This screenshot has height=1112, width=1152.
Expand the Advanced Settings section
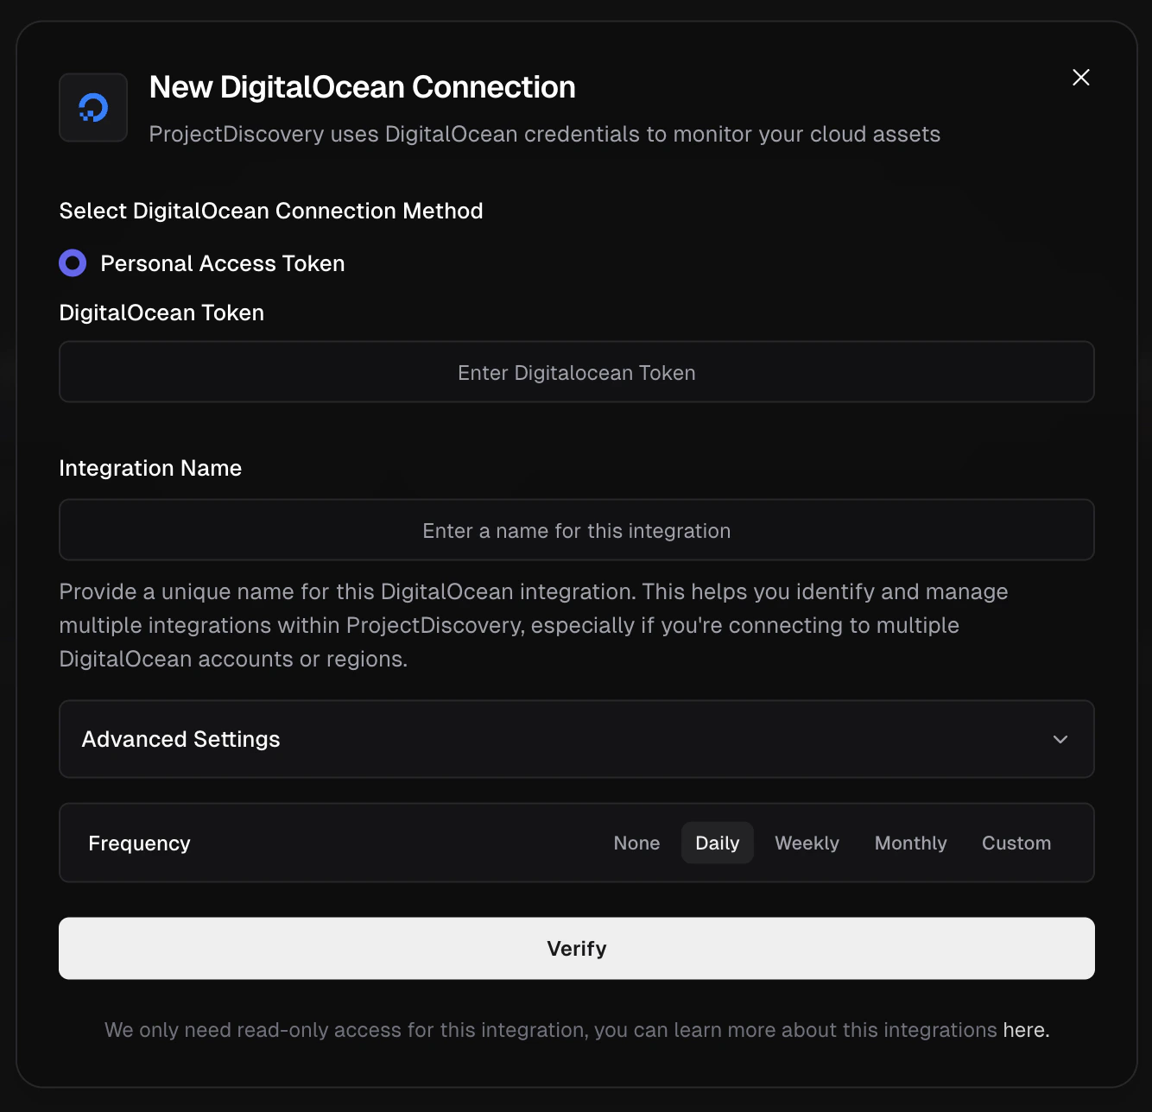(x=576, y=739)
